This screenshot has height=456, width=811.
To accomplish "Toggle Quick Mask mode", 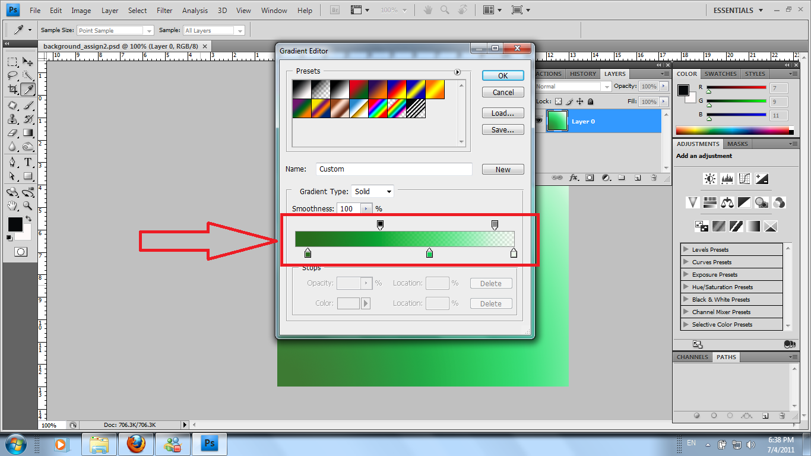I will [x=21, y=252].
